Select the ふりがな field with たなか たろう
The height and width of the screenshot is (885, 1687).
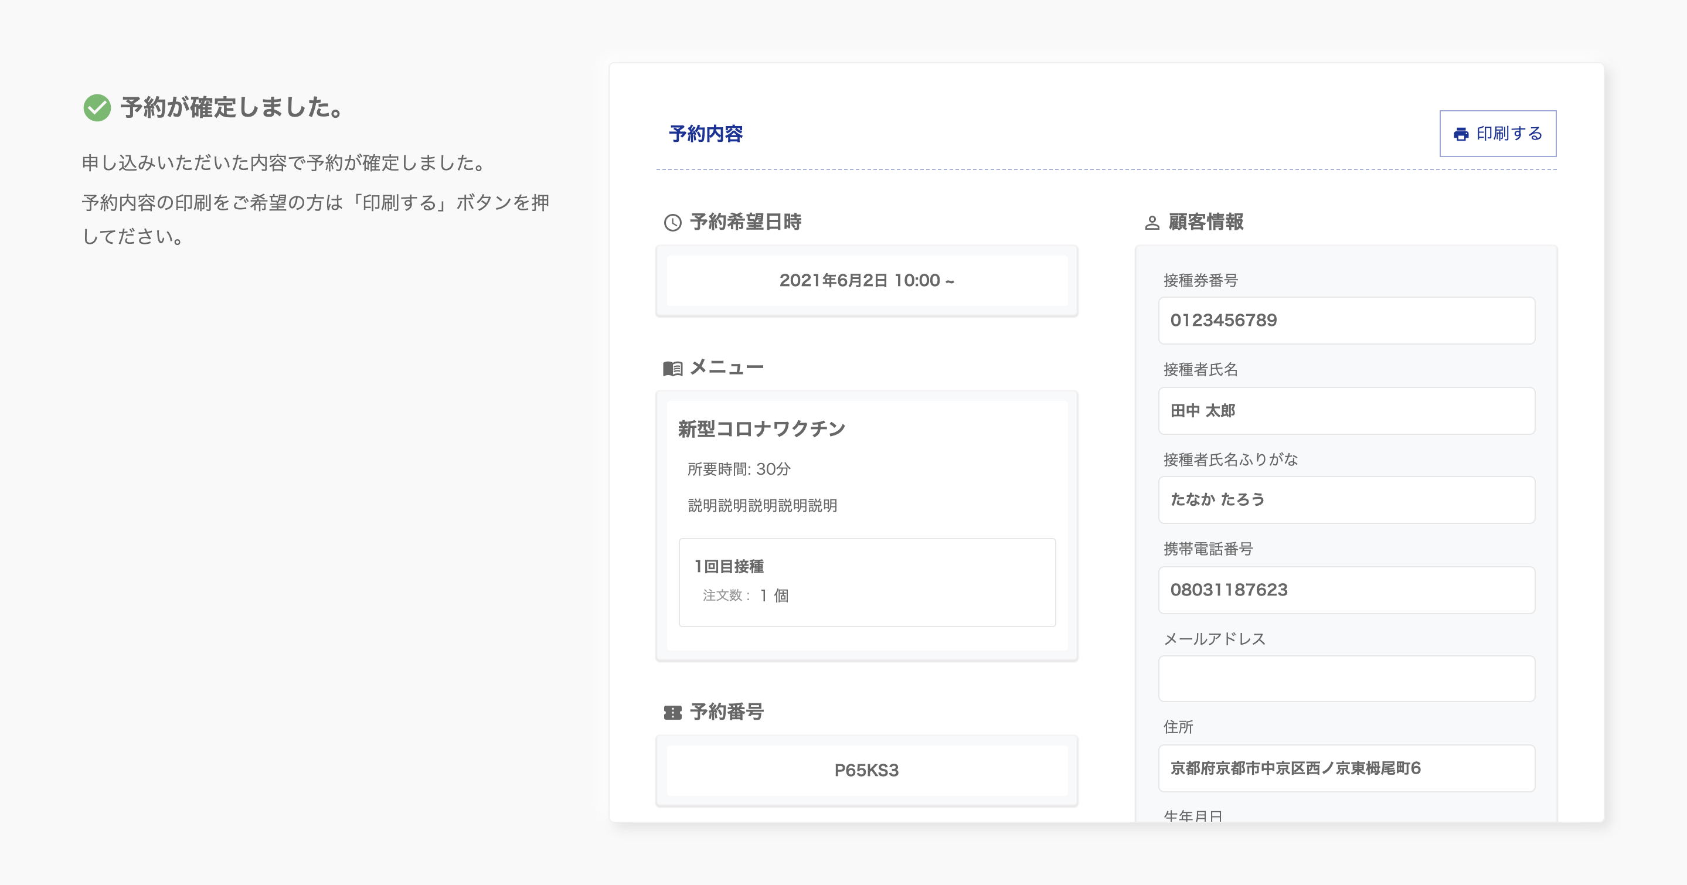pyautogui.click(x=1346, y=499)
